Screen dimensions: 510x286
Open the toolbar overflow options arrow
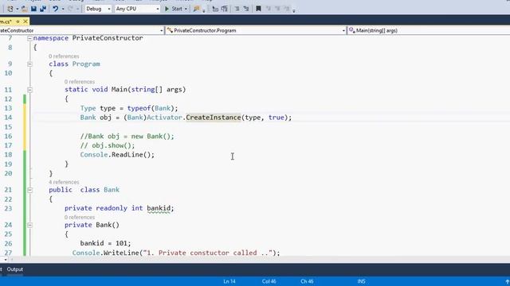click(x=294, y=10)
